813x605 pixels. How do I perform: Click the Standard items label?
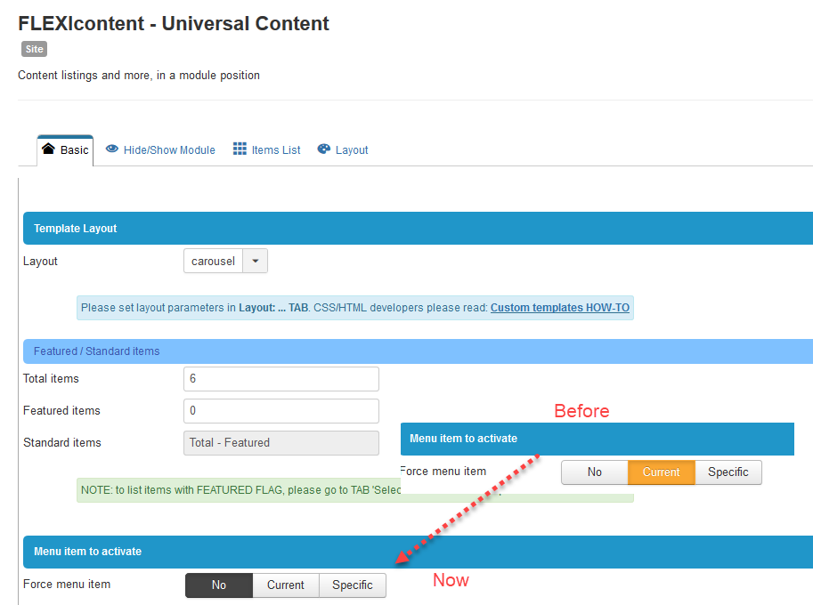pyautogui.click(x=62, y=443)
